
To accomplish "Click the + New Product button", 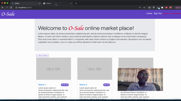I will pos(42,55).
